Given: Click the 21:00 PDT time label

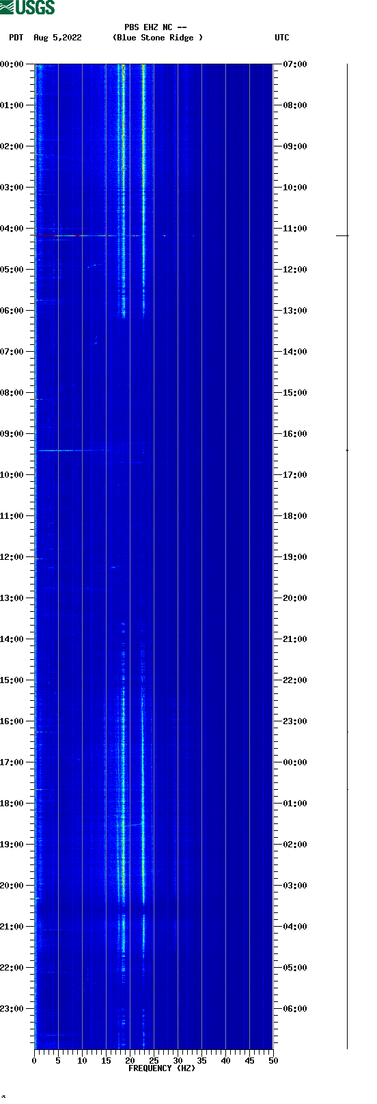Looking at the screenshot, I should tap(12, 927).
